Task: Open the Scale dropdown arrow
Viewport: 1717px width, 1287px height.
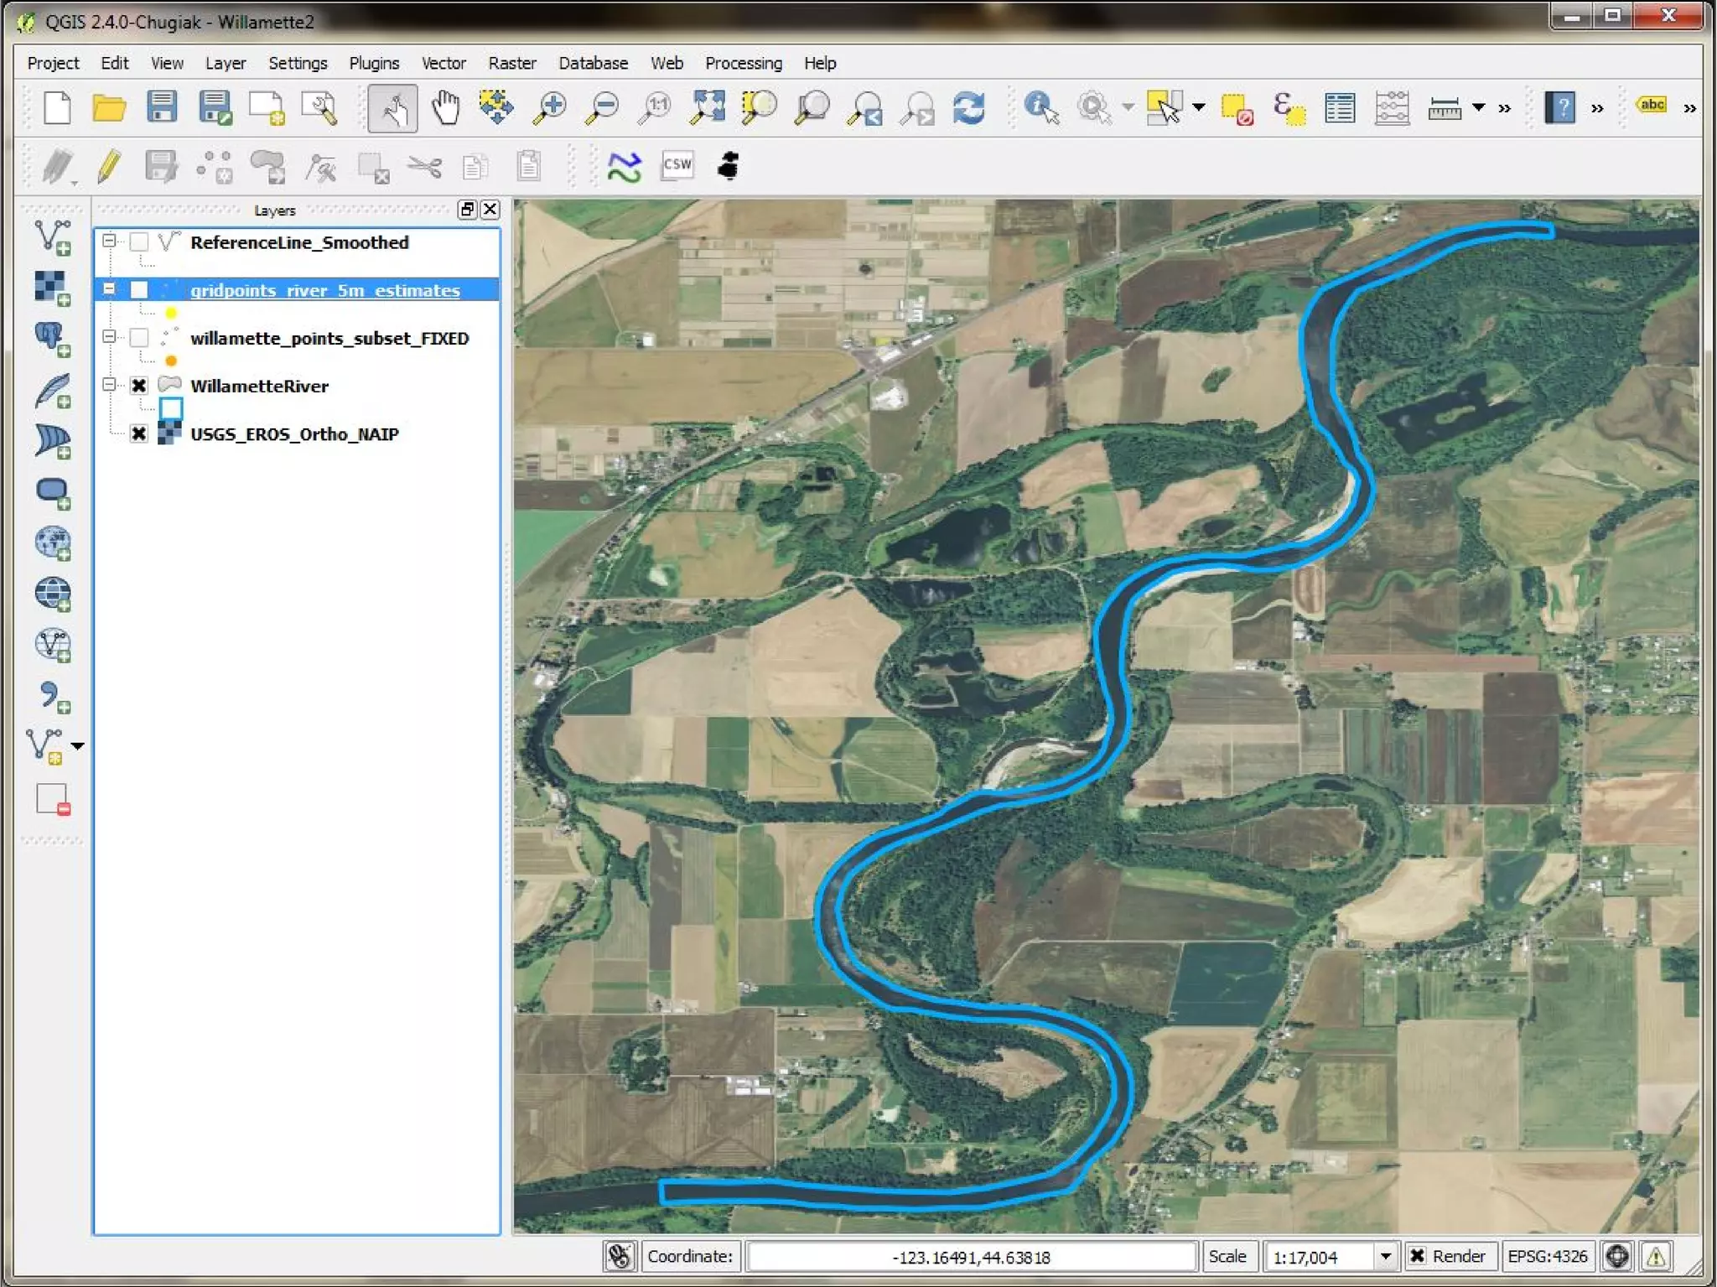Action: [x=1385, y=1256]
